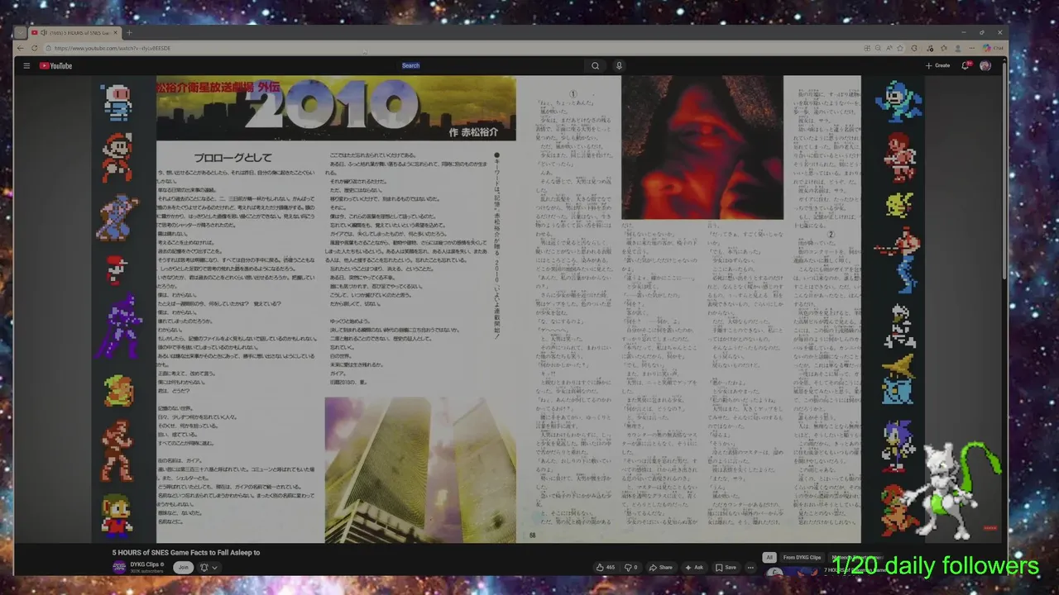Open a new browser tab
Viewport: 1059px width, 595px height.
(128, 33)
